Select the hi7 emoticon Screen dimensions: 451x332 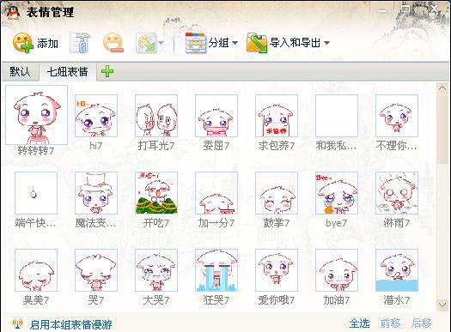(x=95, y=116)
